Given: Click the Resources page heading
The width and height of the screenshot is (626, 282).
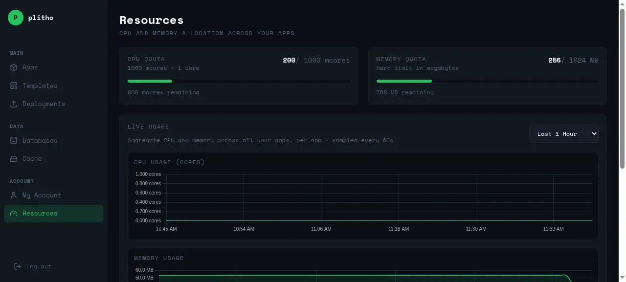Looking at the screenshot, I should [x=152, y=20].
